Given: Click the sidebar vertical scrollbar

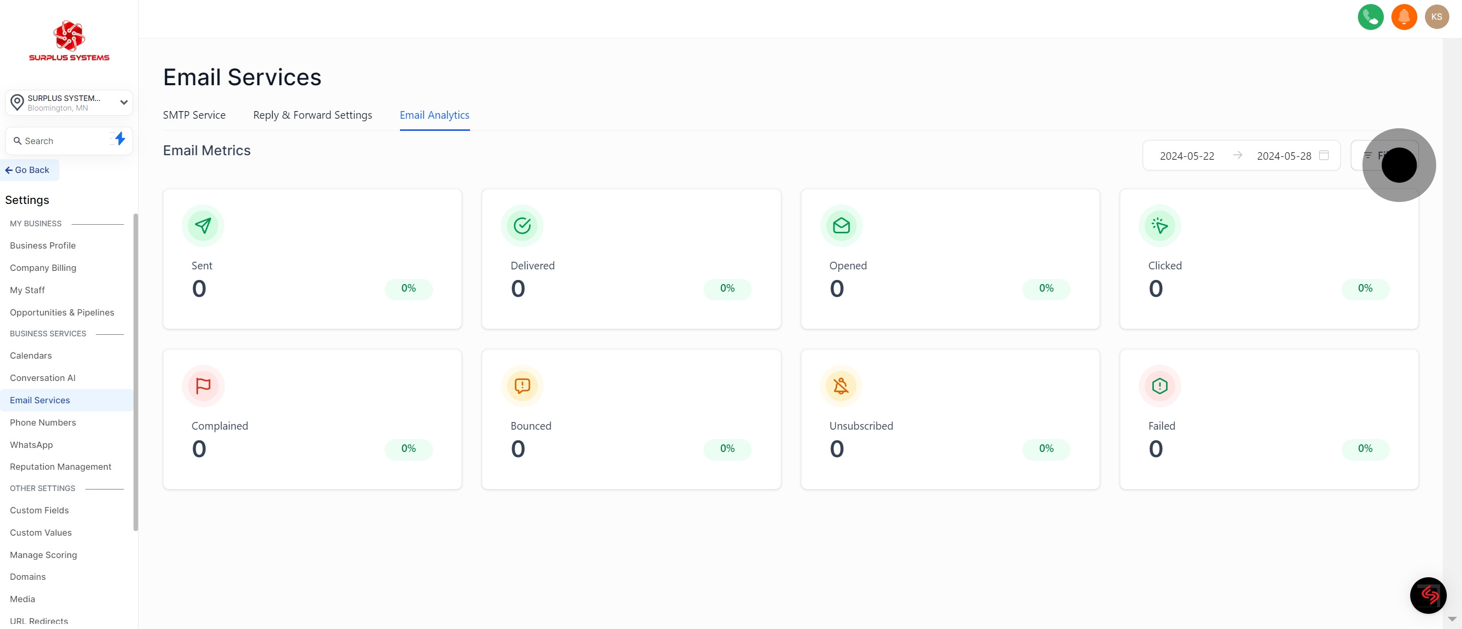Looking at the screenshot, I should [x=135, y=371].
